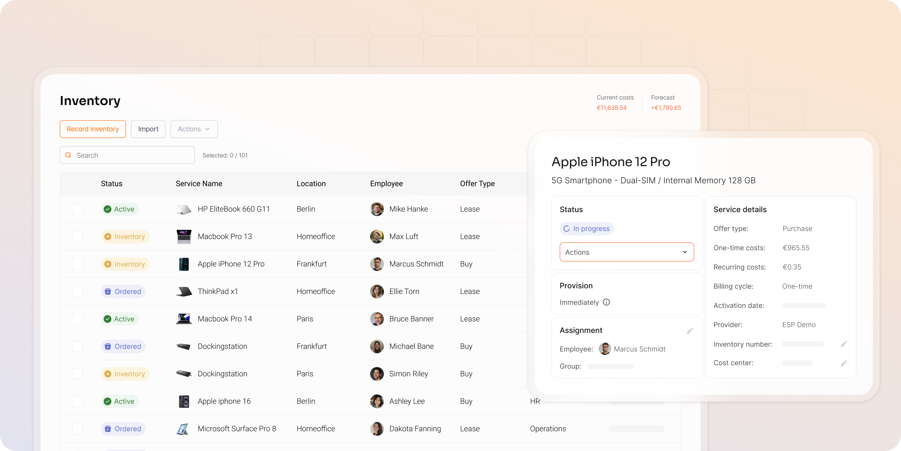Screen dimensions: 901x451
Task: Sort by the Status column header
Action: (x=112, y=184)
